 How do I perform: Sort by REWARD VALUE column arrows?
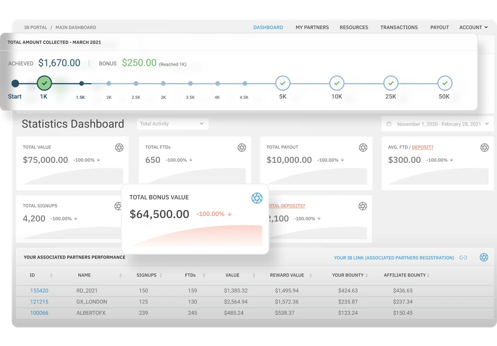(x=311, y=275)
